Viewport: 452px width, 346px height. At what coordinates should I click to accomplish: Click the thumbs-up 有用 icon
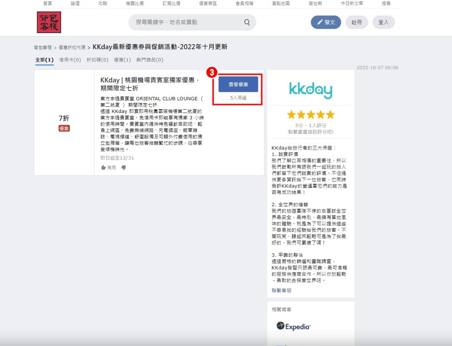click(103, 167)
